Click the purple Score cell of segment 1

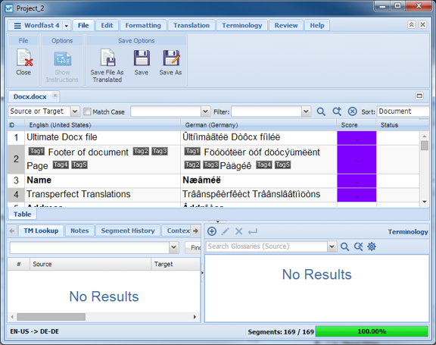pos(357,138)
